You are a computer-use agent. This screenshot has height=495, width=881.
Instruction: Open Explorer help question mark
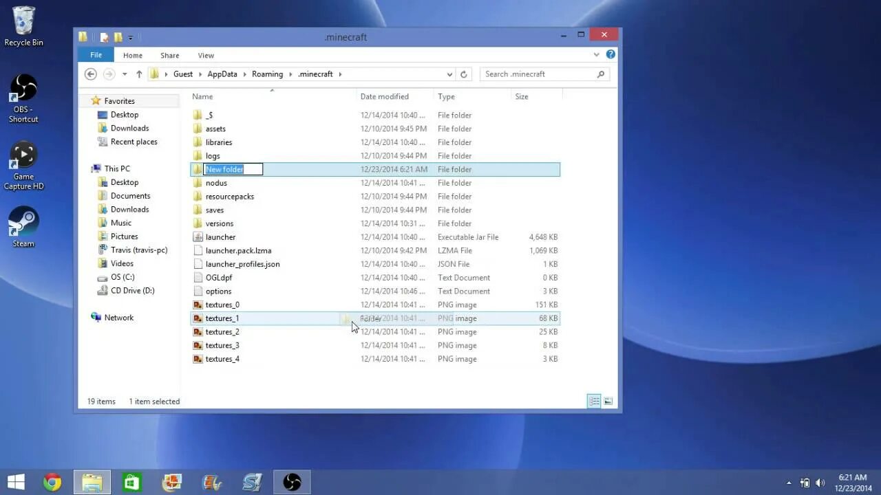tap(611, 54)
